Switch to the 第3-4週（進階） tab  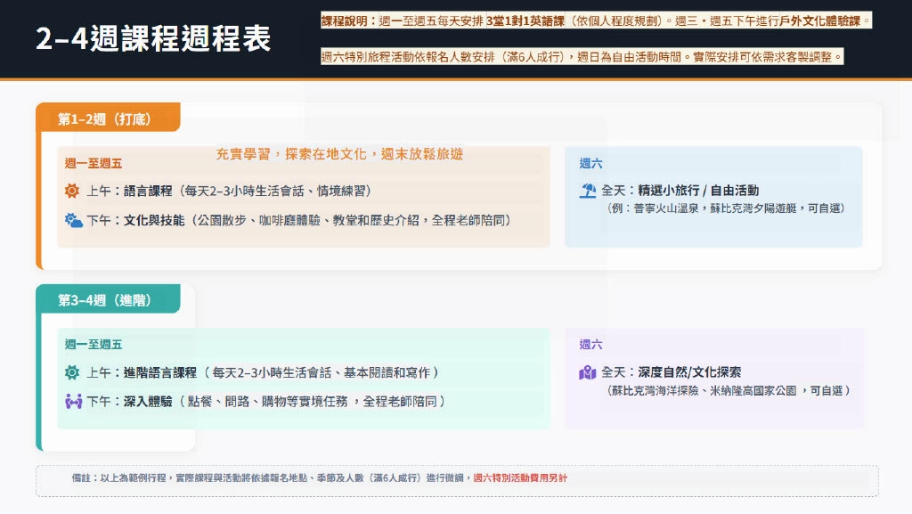pos(107,300)
